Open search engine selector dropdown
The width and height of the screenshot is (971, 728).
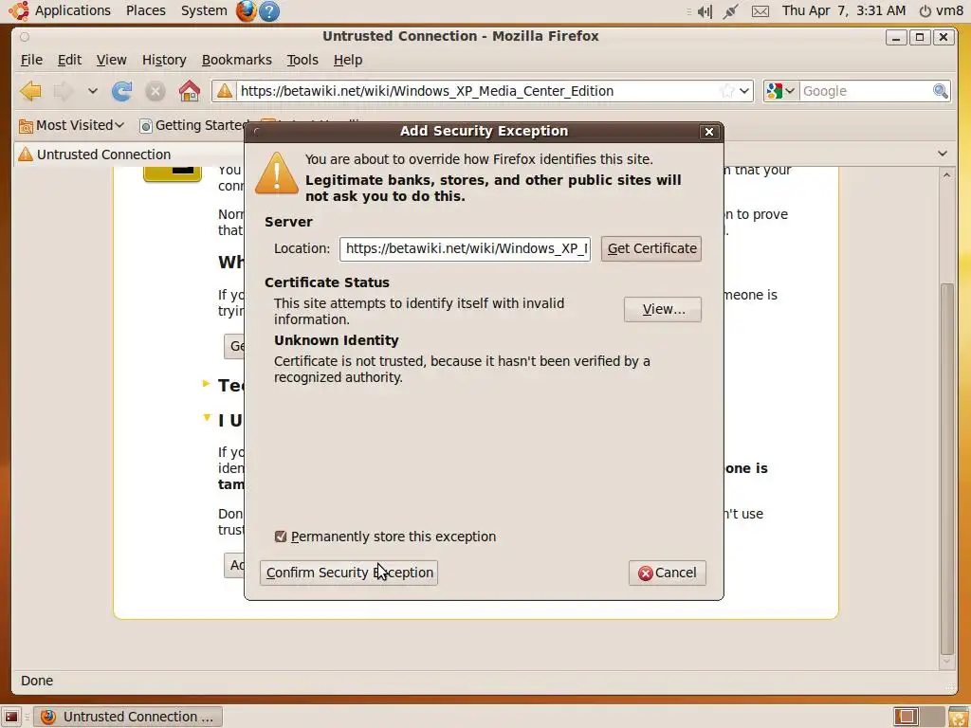(x=781, y=91)
